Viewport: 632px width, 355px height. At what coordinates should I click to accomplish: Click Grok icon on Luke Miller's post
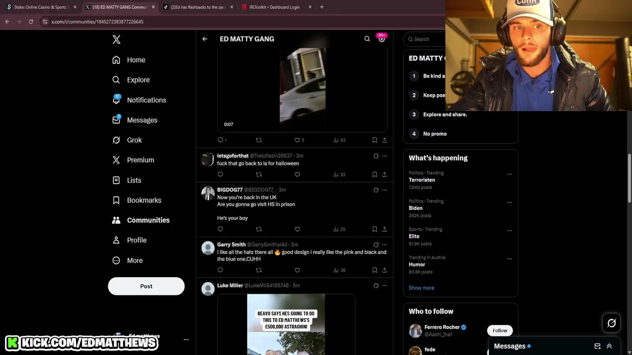[x=376, y=285]
